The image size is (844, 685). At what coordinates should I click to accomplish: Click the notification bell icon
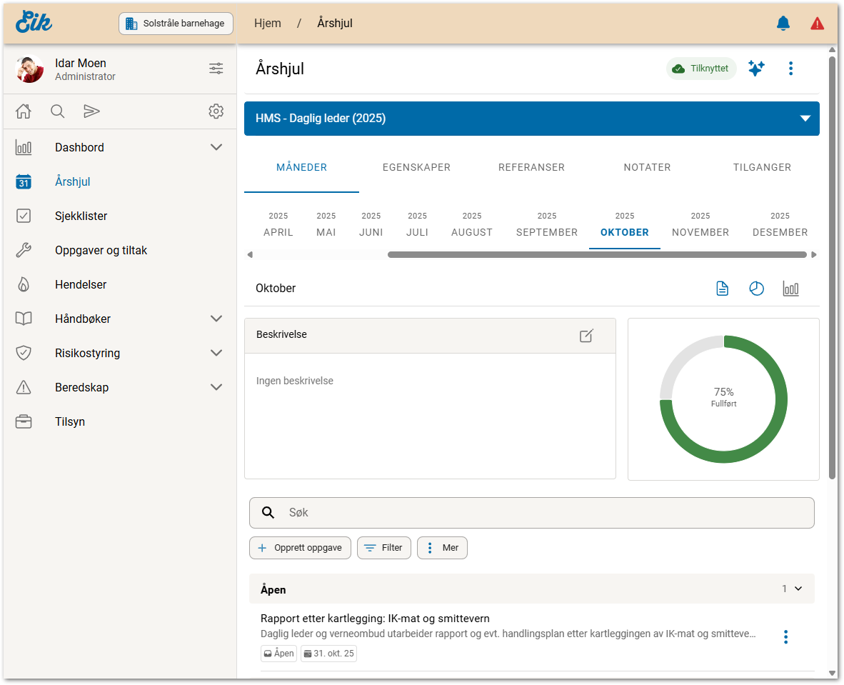click(783, 24)
